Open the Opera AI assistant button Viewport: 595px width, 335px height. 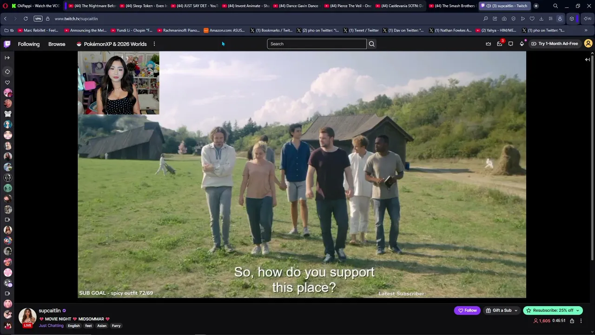click(x=588, y=19)
